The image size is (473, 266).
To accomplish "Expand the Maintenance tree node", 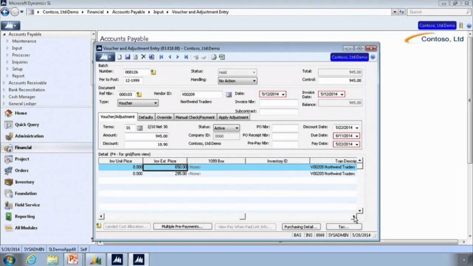I will 7,41.
